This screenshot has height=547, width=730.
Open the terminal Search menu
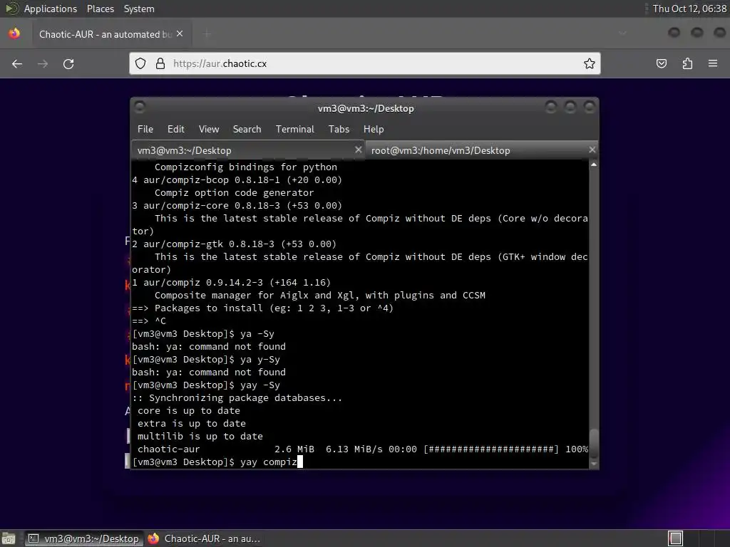pyautogui.click(x=247, y=130)
